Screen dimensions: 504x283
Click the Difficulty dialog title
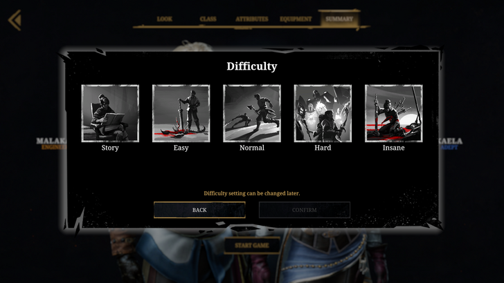[x=252, y=66]
